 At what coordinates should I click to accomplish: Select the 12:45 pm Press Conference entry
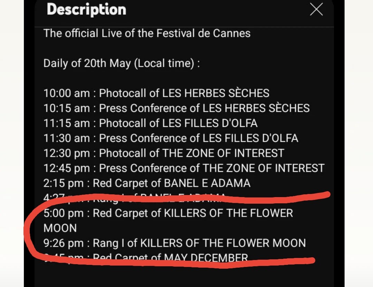184,168
